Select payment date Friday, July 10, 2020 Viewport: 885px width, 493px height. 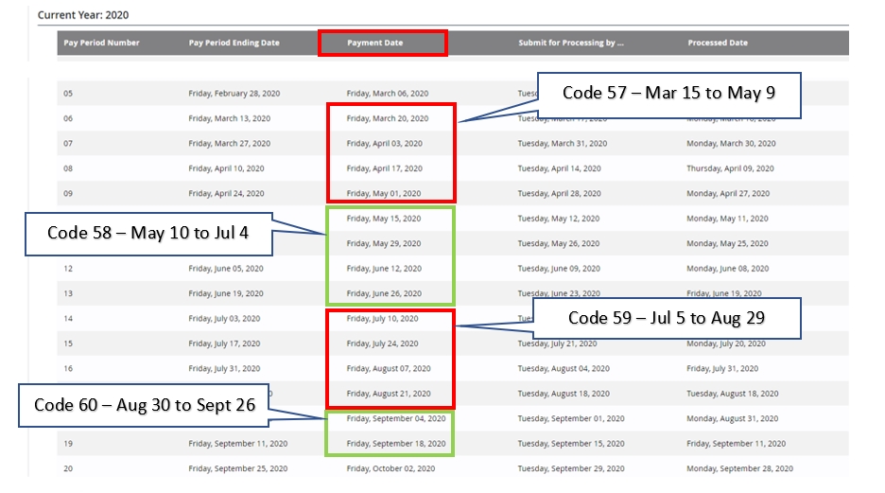point(382,319)
